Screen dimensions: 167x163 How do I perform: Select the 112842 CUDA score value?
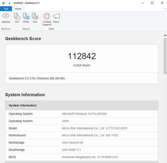(x=82, y=56)
